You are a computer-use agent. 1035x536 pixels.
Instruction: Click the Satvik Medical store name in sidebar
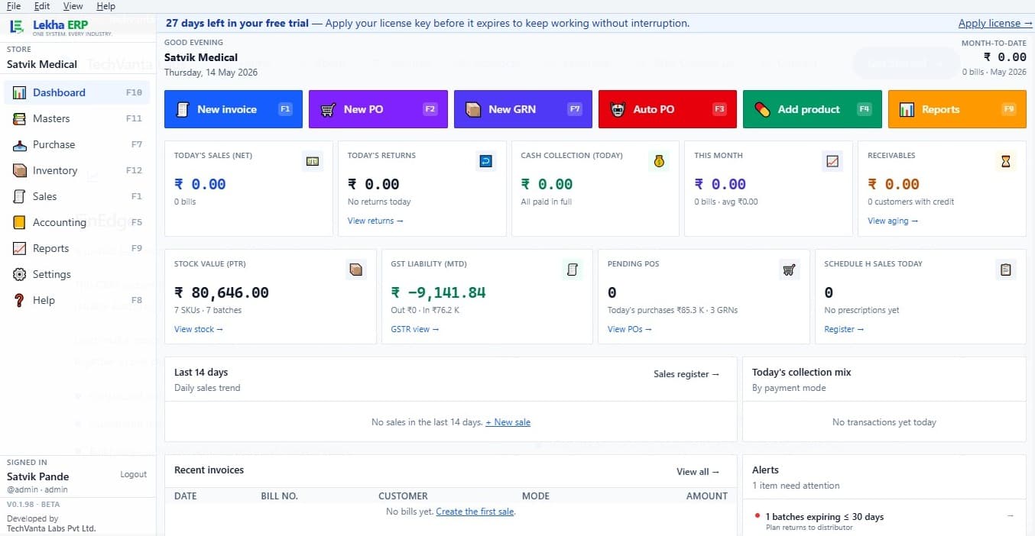coord(42,64)
